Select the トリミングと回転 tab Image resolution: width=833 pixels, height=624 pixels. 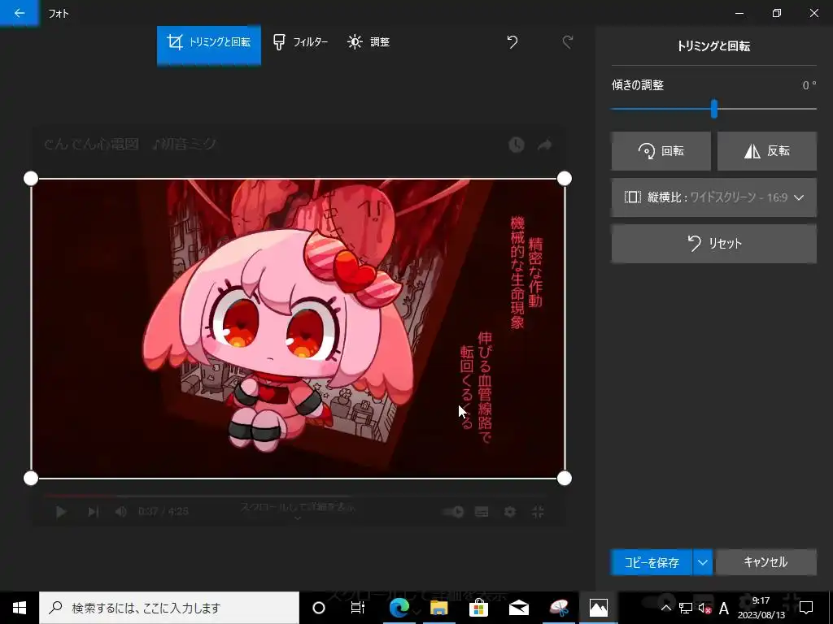[209, 42]
